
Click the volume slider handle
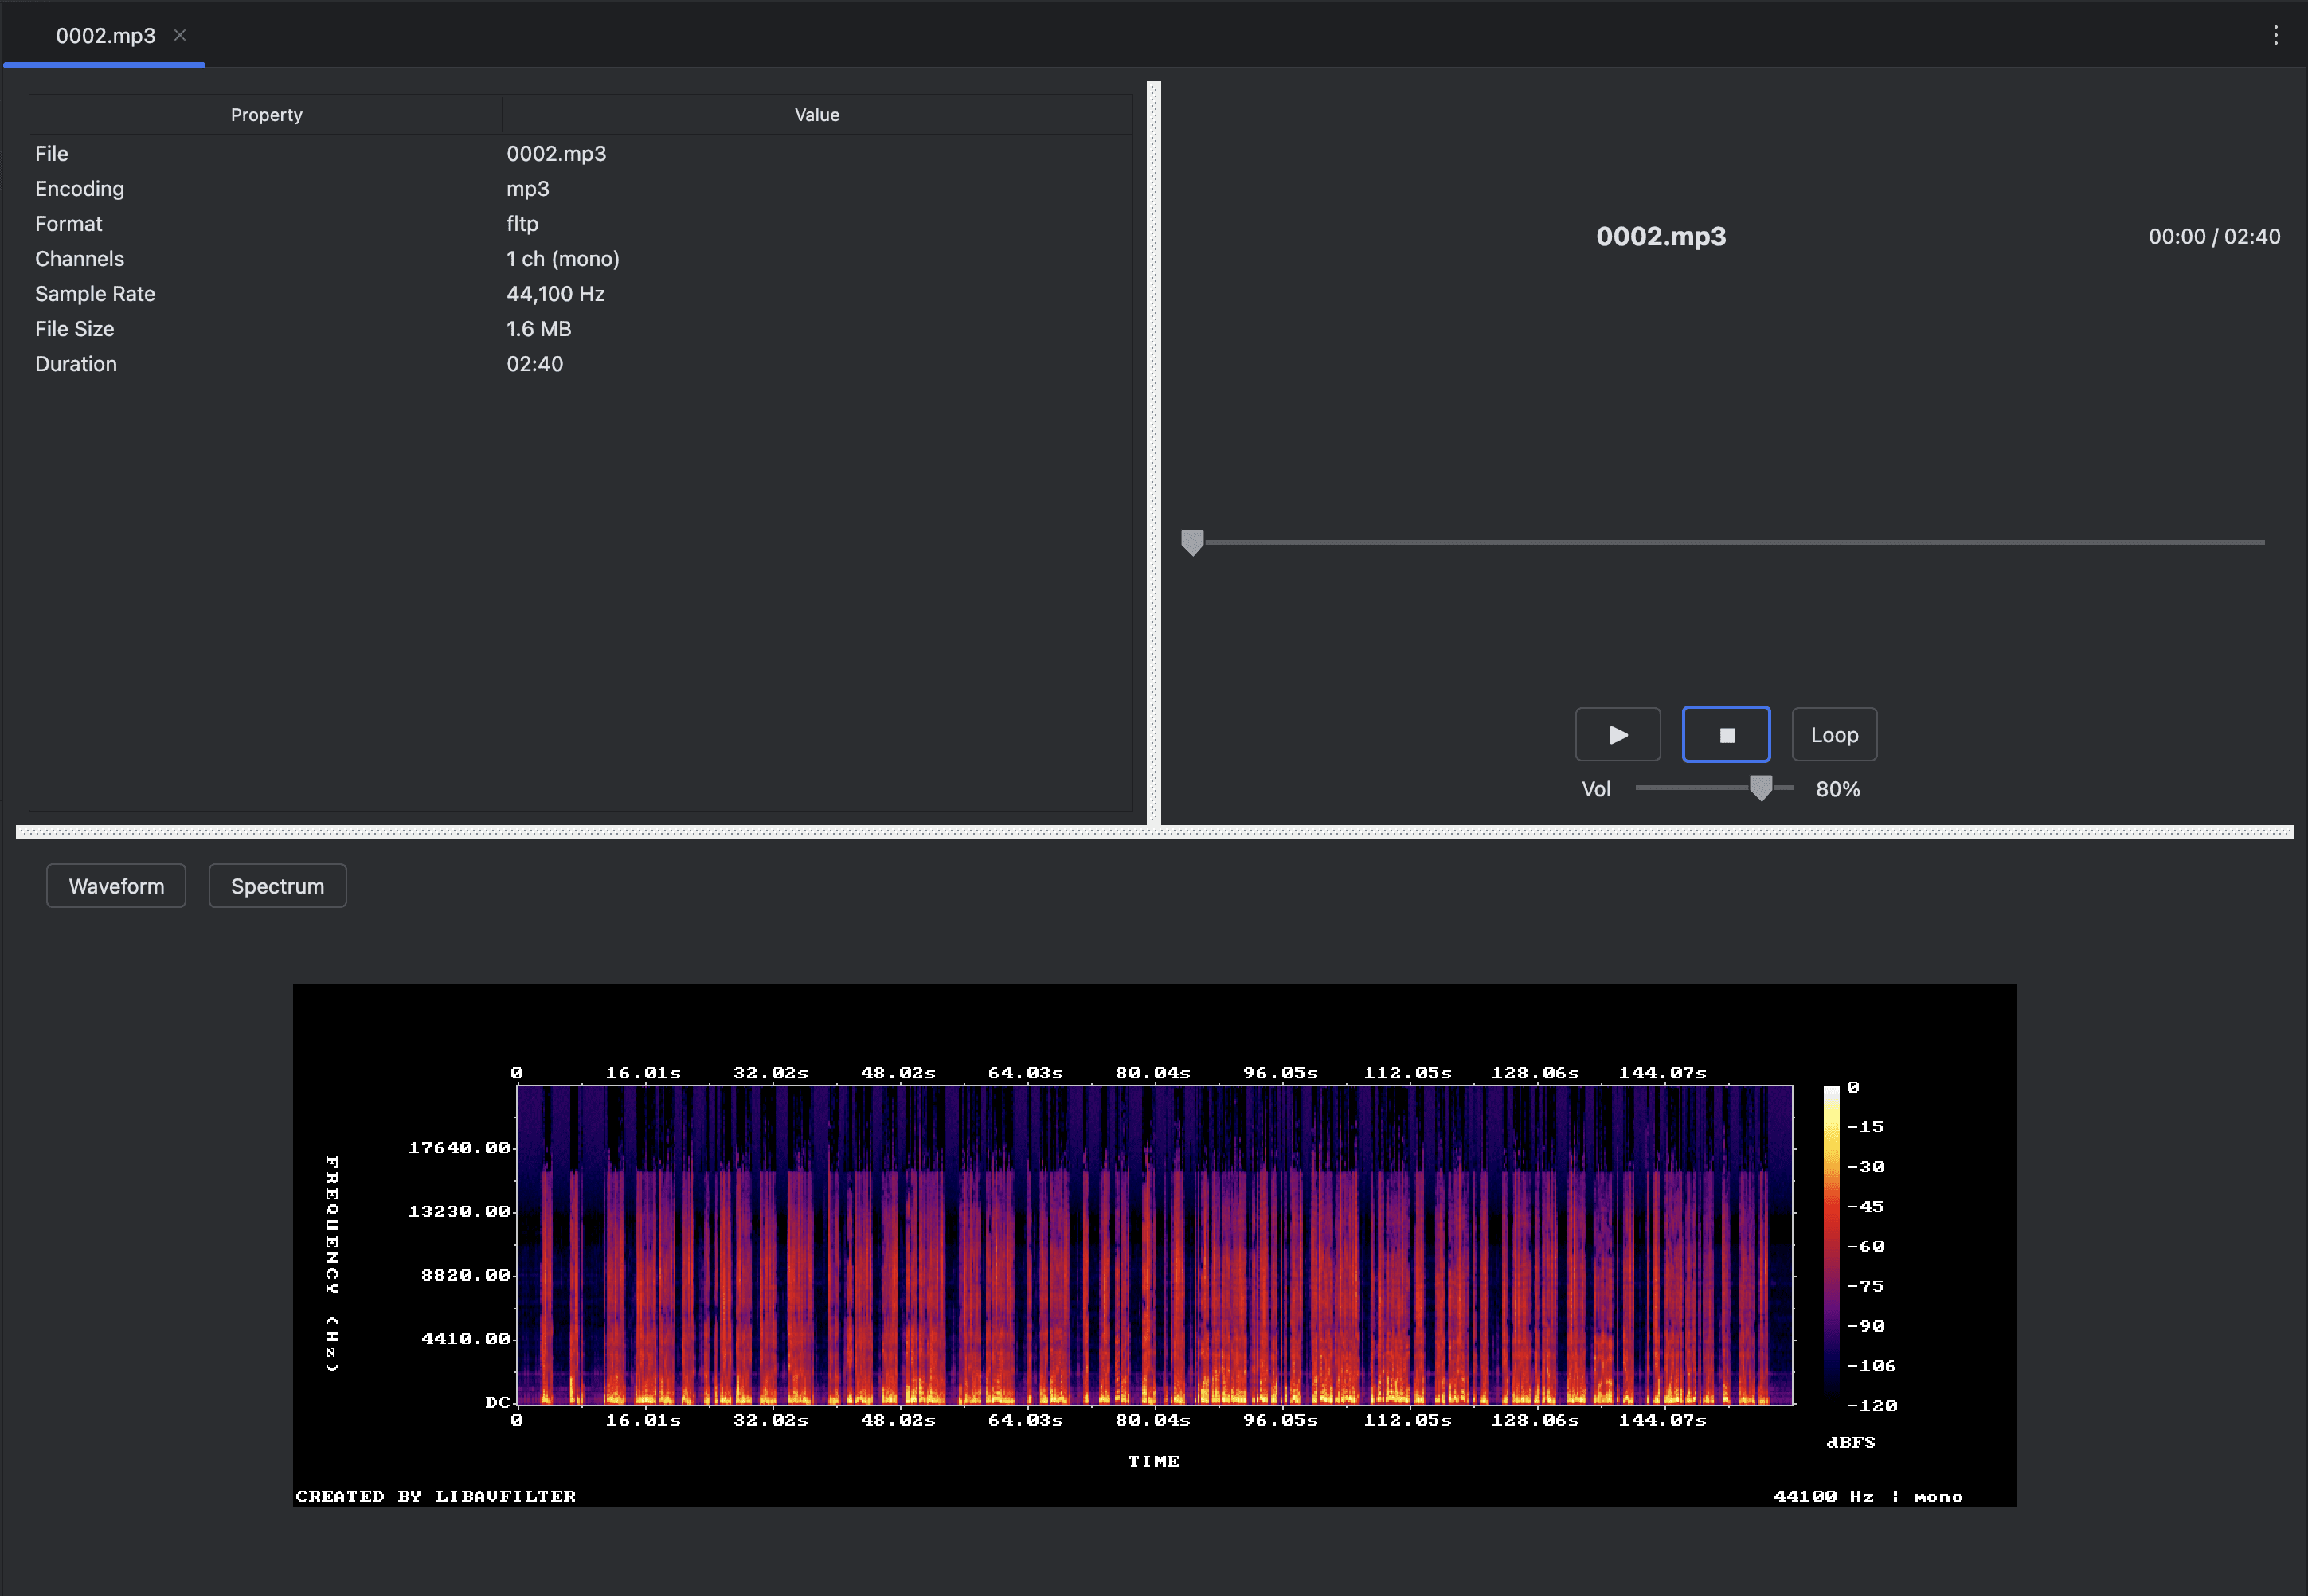(x=1761, y=788)
